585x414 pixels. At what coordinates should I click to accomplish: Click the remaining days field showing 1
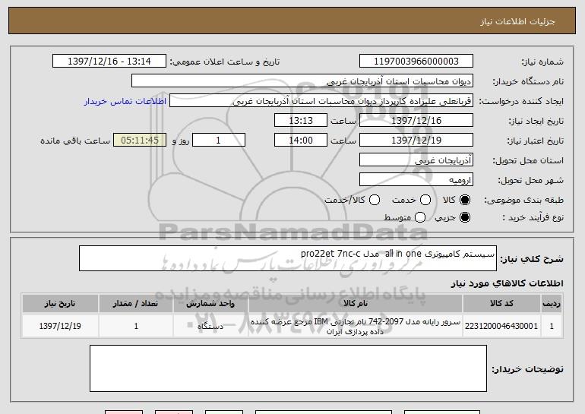coord(219,141)
